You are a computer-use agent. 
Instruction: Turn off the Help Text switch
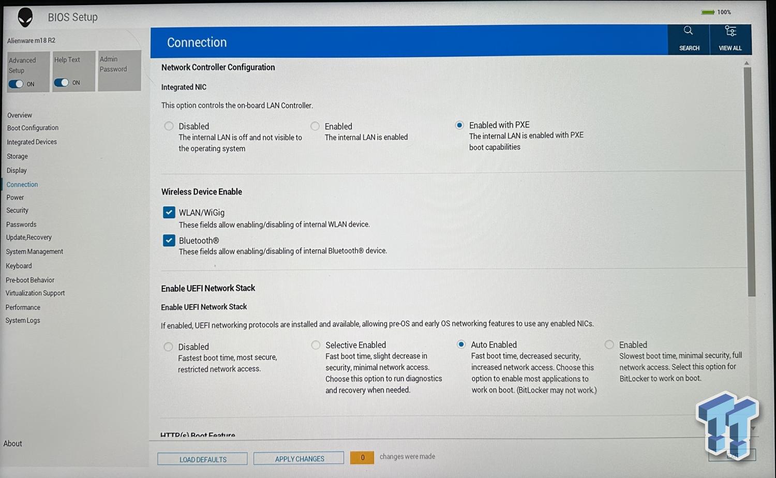click(61, 83)
